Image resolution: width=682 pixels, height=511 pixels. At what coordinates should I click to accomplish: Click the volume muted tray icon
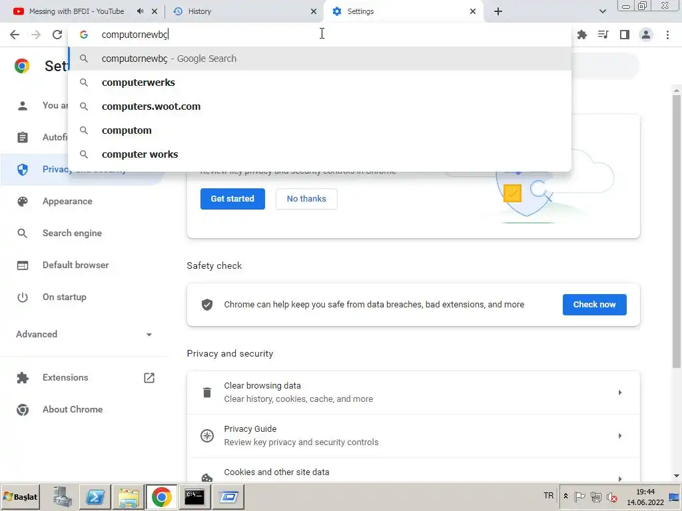pos(612,496)
